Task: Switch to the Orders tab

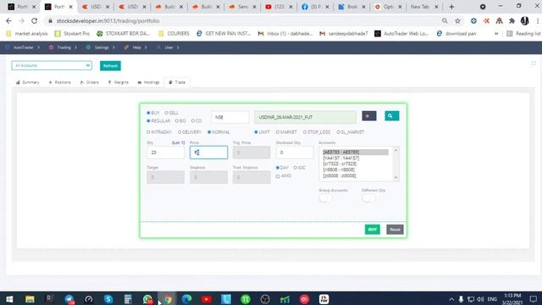Action: [90, 82]
